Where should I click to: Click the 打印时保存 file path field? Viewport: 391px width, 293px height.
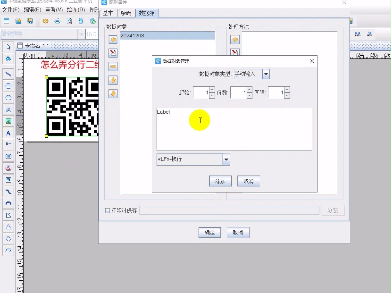pos(229,211)
